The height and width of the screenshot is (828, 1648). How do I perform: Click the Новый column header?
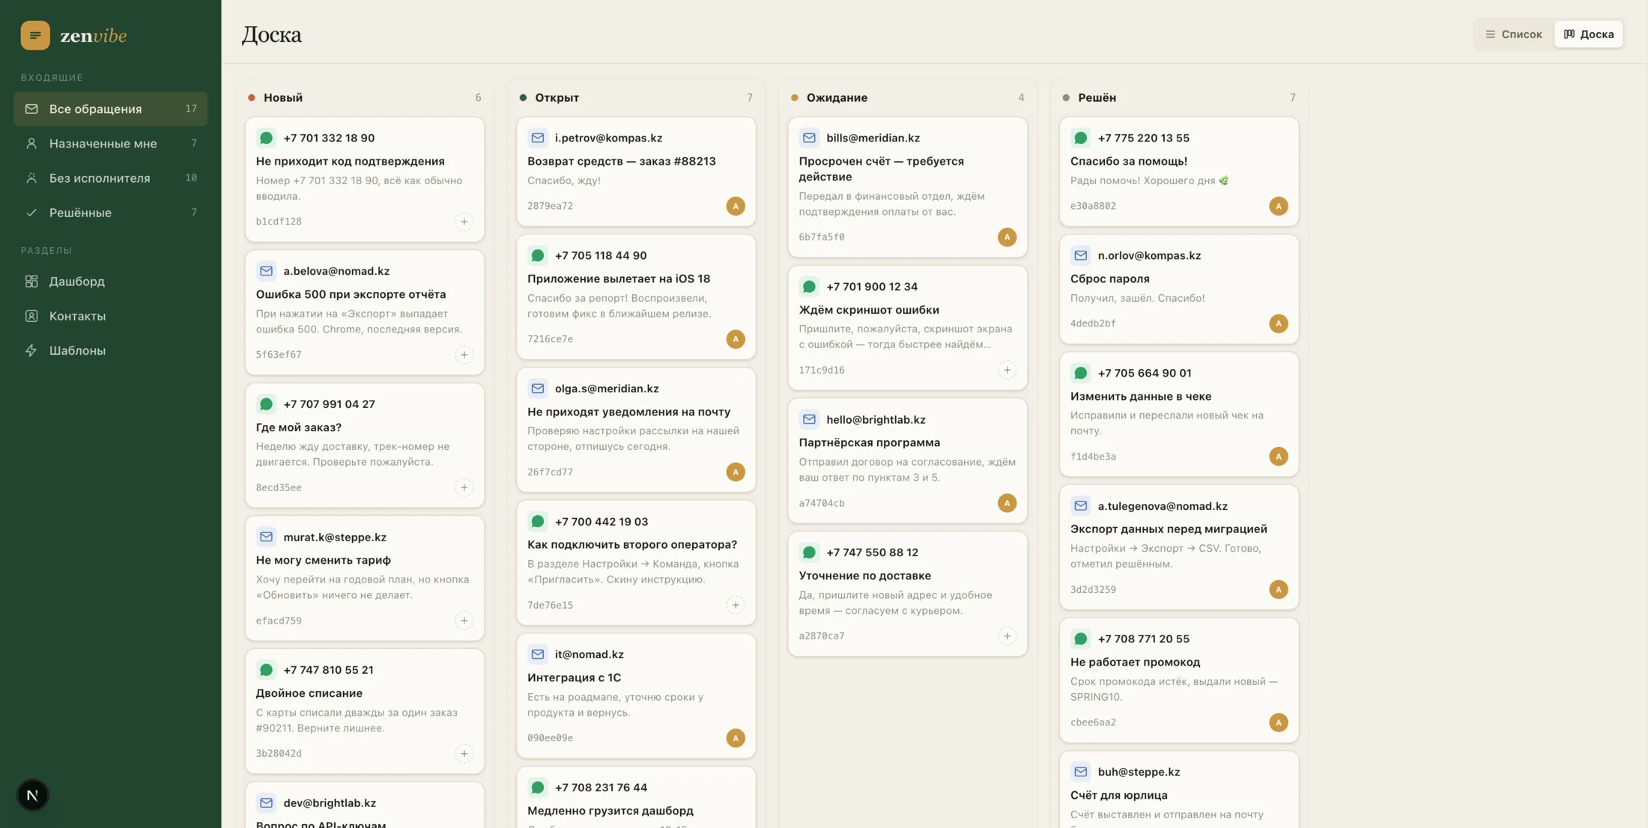click(365, 97)
